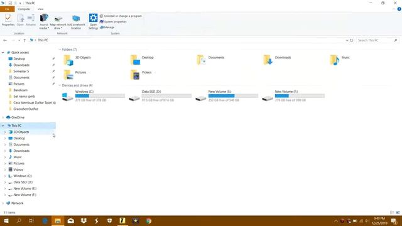Click the New Volume (F:) storage usage bar
The image size is (402, 226).
(300, 96)
